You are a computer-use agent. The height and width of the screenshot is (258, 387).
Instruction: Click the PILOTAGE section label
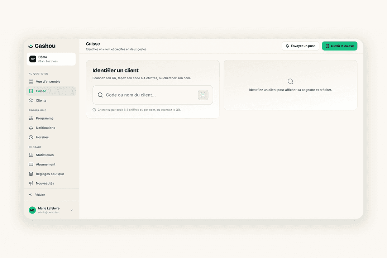[x=35, y=147]
